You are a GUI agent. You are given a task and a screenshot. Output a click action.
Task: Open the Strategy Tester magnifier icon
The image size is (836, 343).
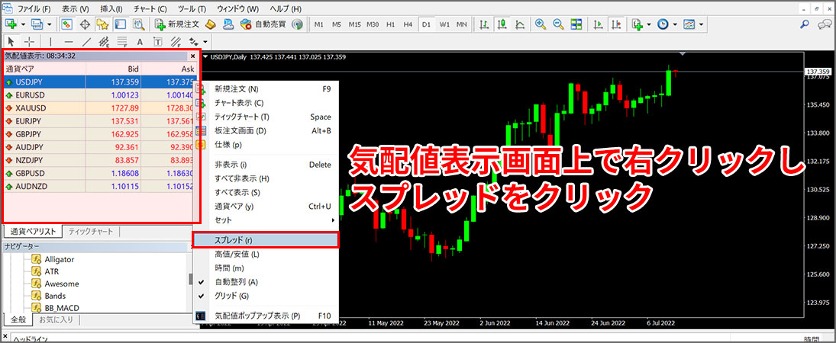click(x=139, y=24)
